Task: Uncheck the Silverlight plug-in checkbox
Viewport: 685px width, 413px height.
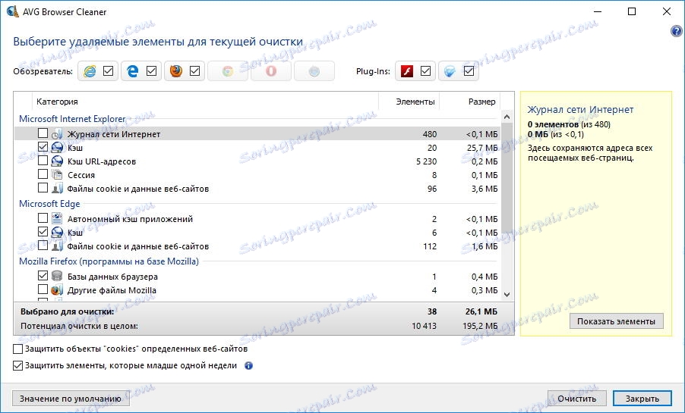Action: [x=469, y=70]
